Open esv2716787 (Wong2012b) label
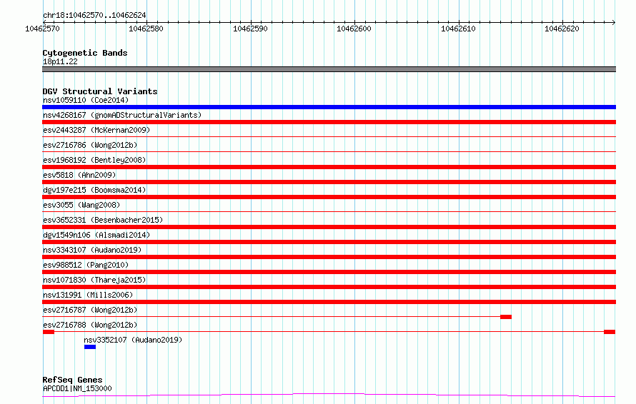The height and width of the screenshot is (404, 636). 90,310
